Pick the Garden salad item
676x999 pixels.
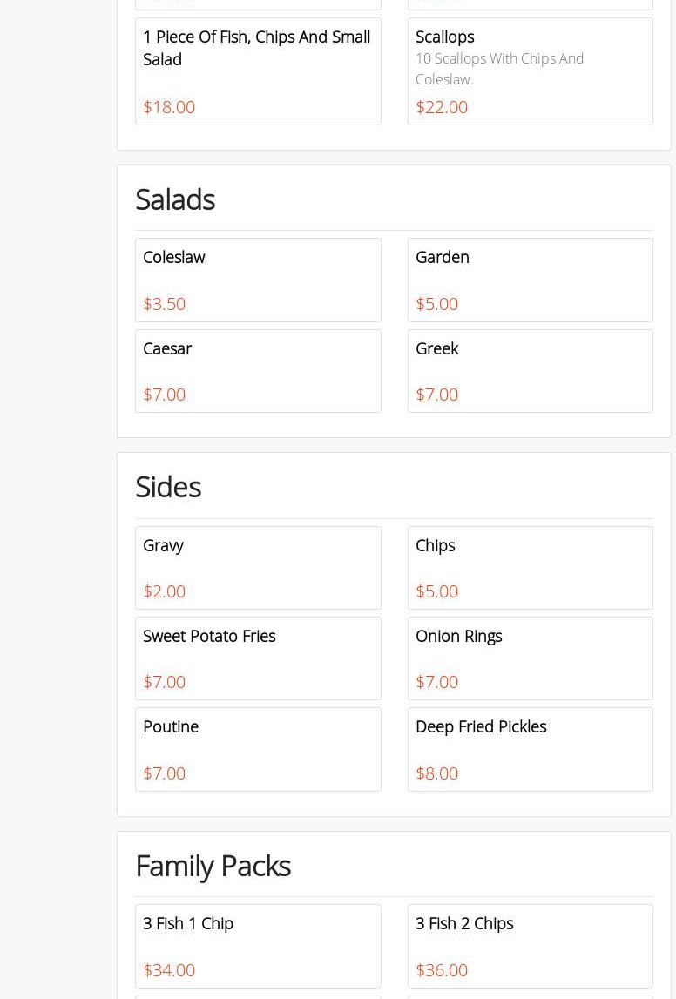[530, 280]
